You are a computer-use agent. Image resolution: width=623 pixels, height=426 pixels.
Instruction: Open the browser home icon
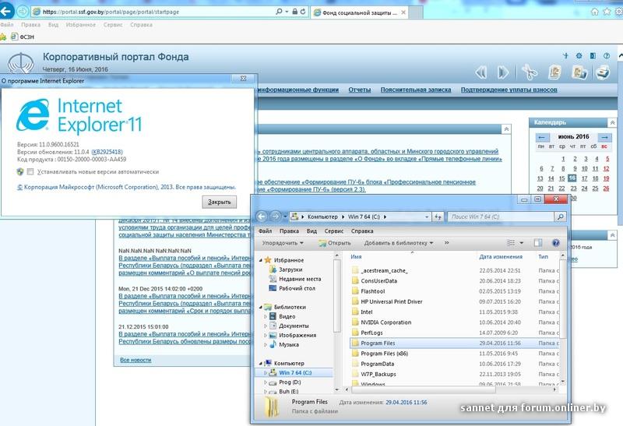[x=595, y=12]
